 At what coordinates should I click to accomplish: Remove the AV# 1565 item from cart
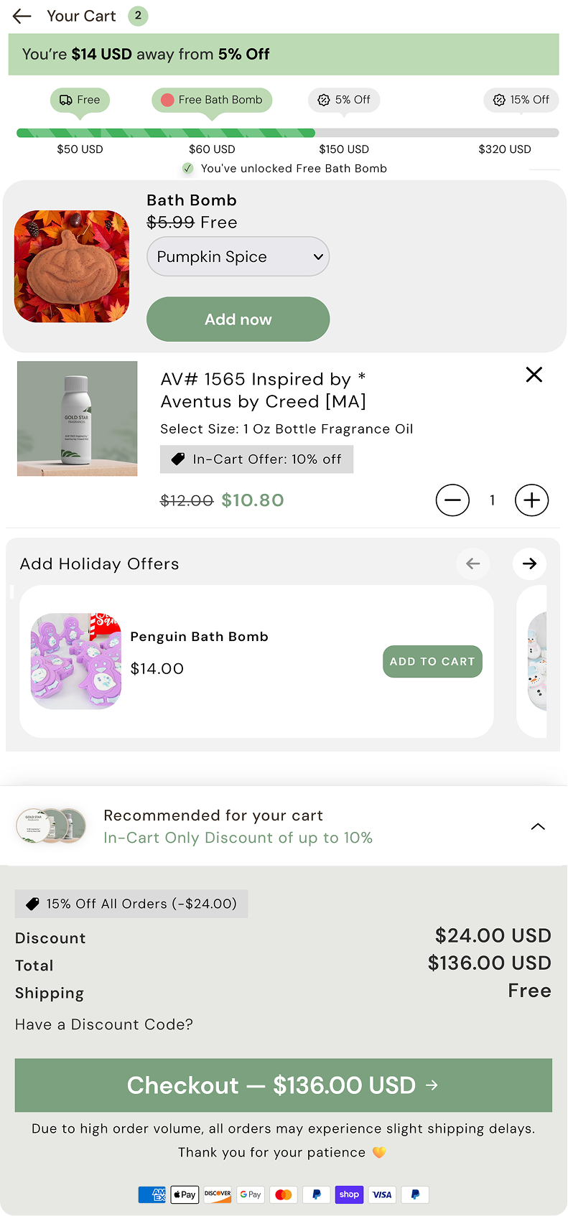[x=534, y=375]
